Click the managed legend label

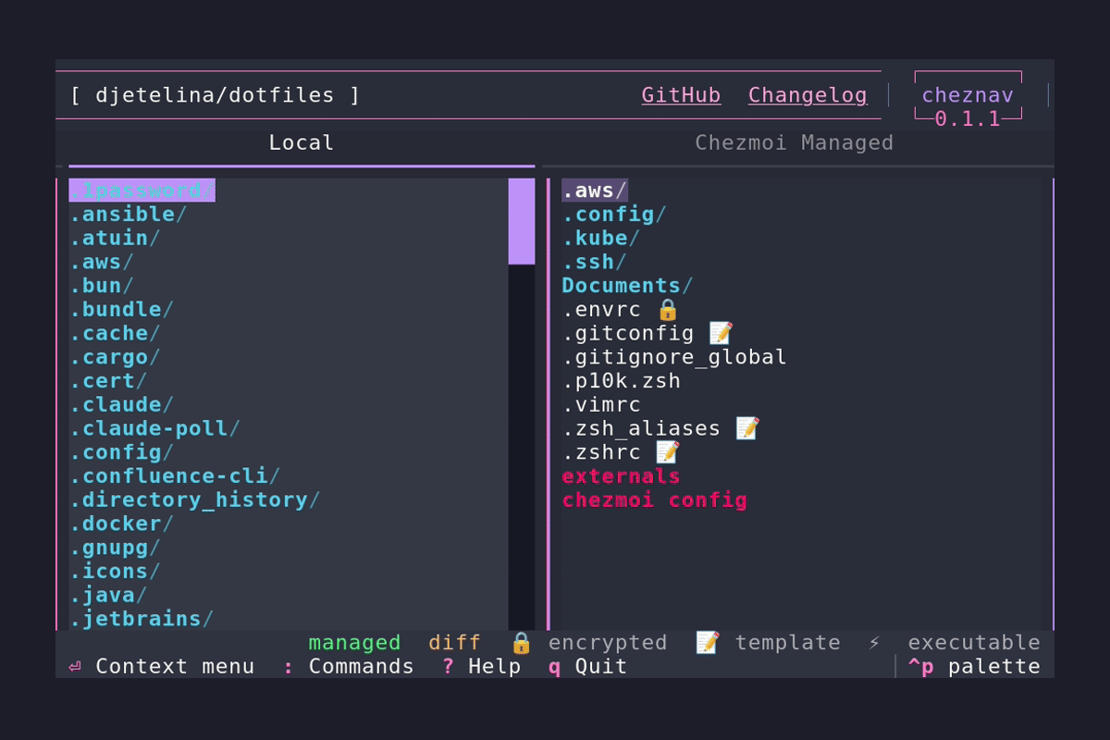(x=355, y=643)
